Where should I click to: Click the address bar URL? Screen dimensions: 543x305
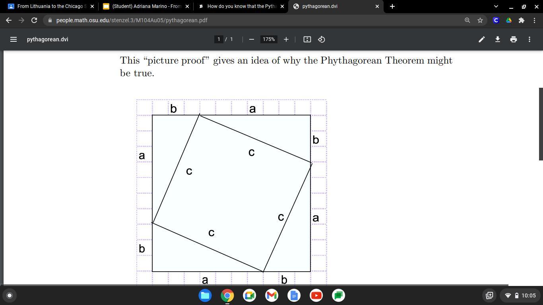(132, 20)
